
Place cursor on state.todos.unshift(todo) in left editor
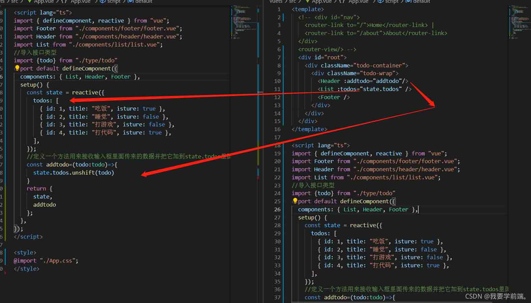tap(74, 173)
